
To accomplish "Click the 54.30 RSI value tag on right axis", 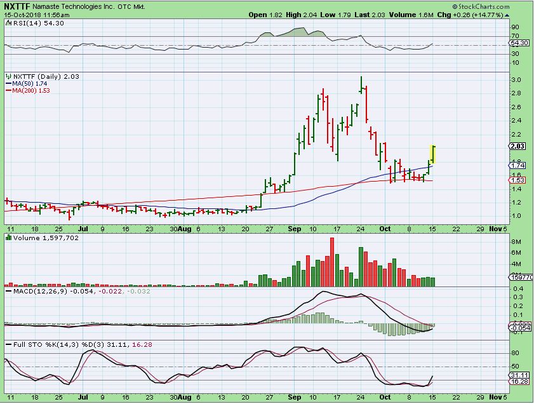I will click(x=519, y=43).
